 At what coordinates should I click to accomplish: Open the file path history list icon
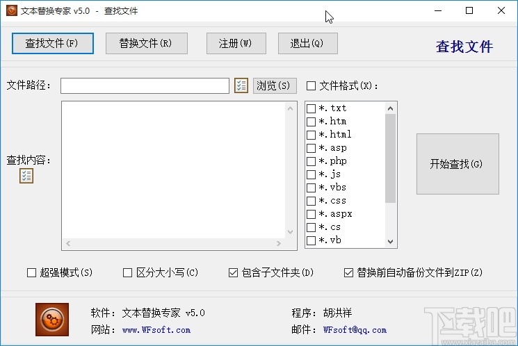tap(241, 85)
